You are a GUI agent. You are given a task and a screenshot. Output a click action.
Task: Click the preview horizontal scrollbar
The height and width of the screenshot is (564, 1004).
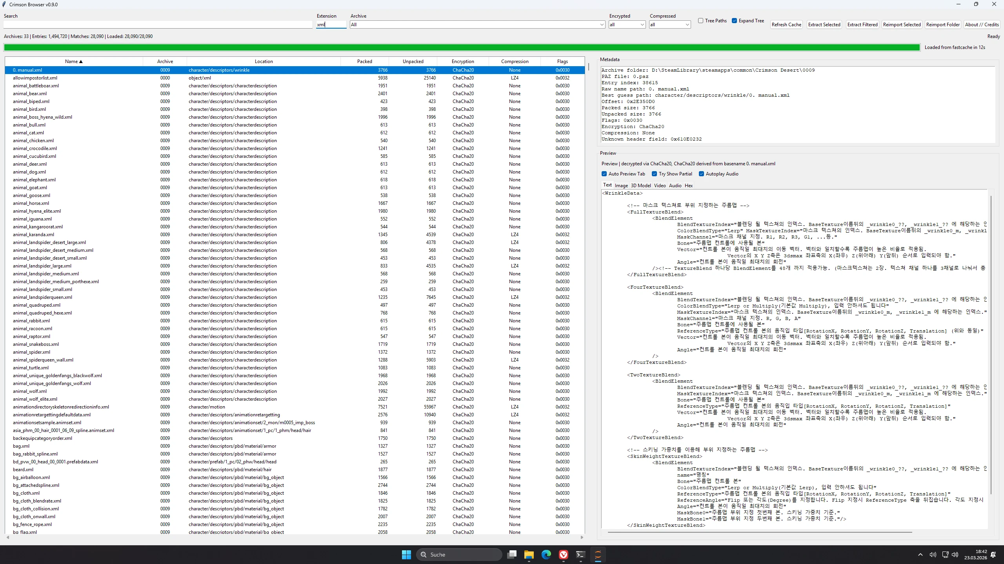[x=760, y=532]
